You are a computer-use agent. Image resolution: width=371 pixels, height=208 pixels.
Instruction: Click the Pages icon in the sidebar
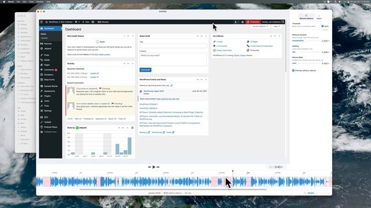[x=42, y=65]
